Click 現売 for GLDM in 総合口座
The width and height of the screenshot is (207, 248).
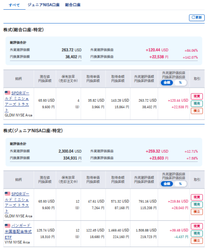tap(197, 104)
